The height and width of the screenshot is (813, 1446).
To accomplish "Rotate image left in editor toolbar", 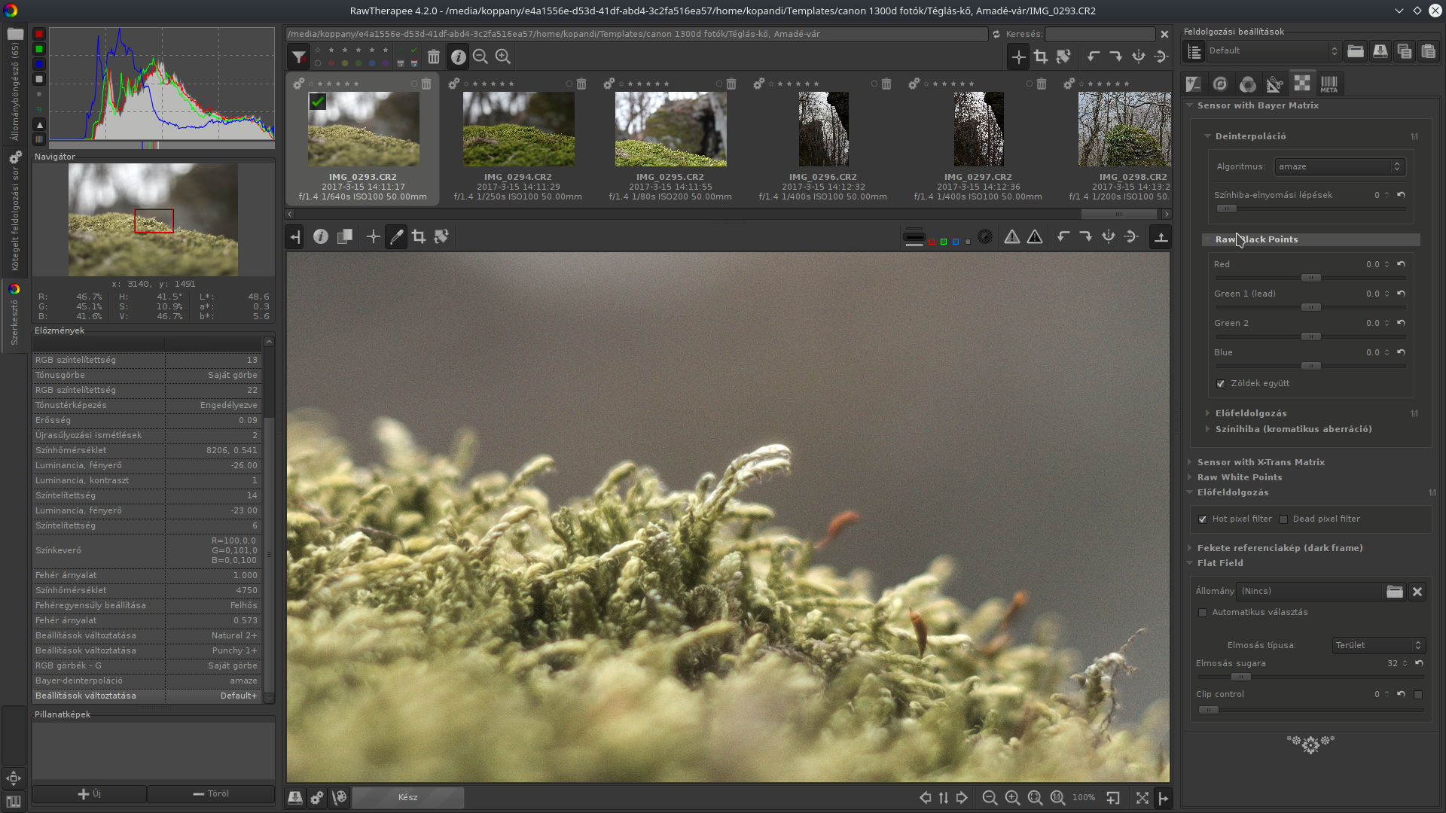I will [1063, 237].
